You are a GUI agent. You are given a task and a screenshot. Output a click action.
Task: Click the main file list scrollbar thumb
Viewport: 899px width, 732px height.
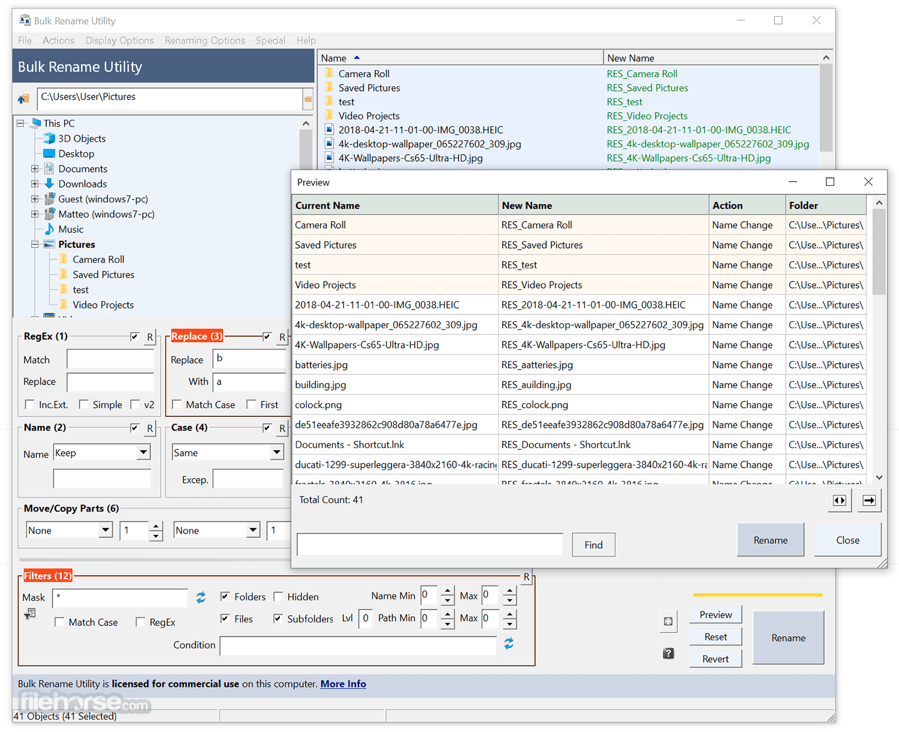click(x=826, y=108)
